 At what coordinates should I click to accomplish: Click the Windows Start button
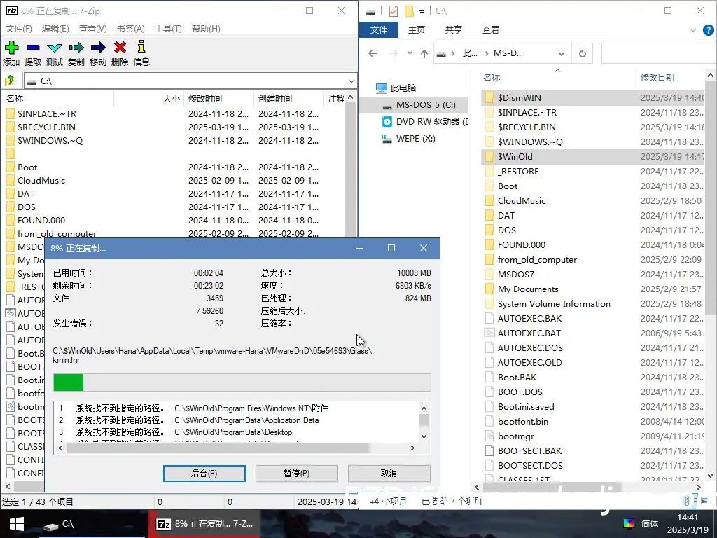tap(17, 524)
